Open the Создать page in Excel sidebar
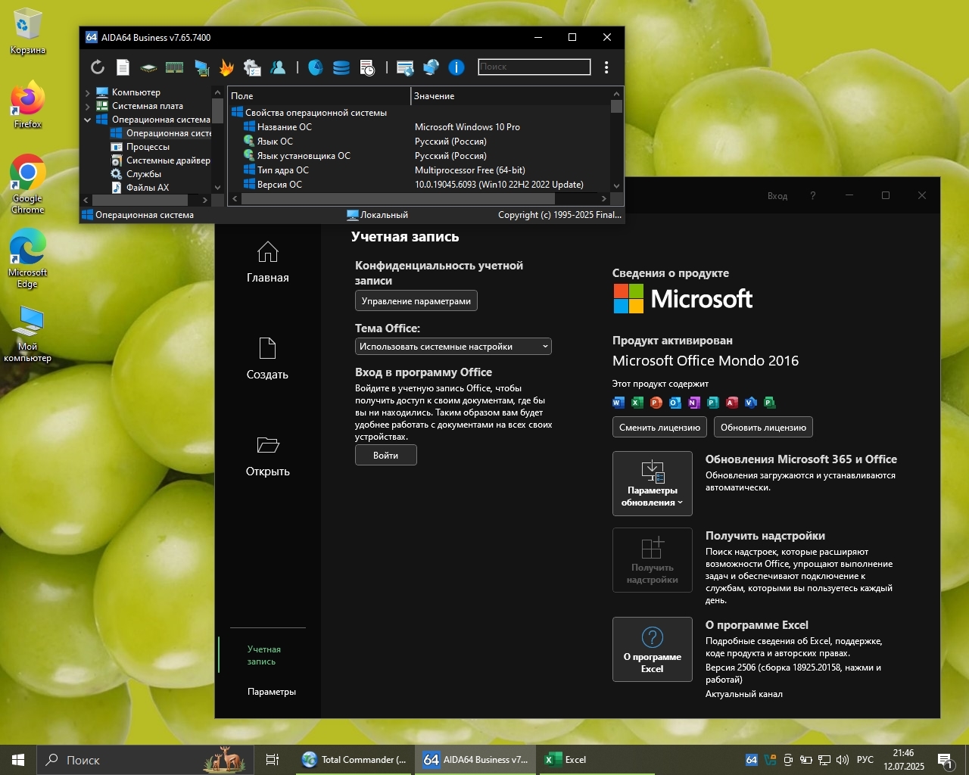The height and width of the screenshot is (775, 969). pos(268,359)
